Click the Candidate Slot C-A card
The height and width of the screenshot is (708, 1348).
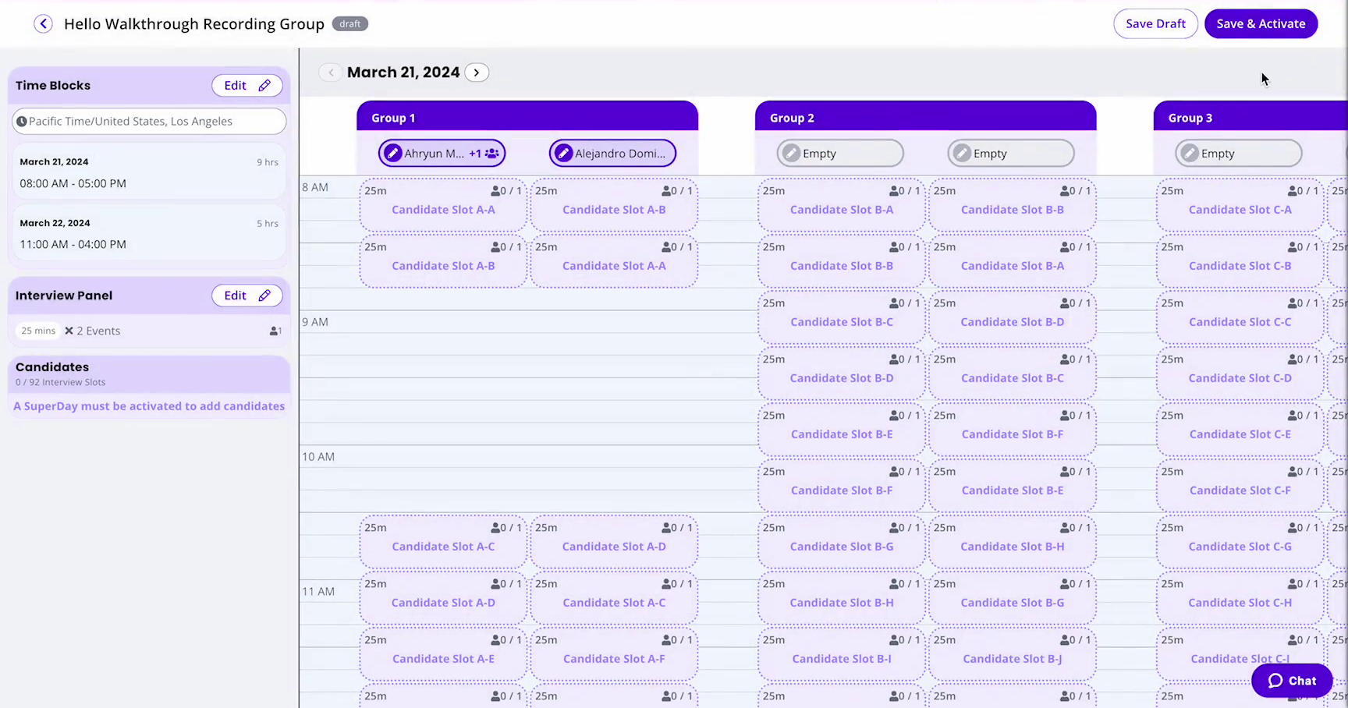[1240, 205]
